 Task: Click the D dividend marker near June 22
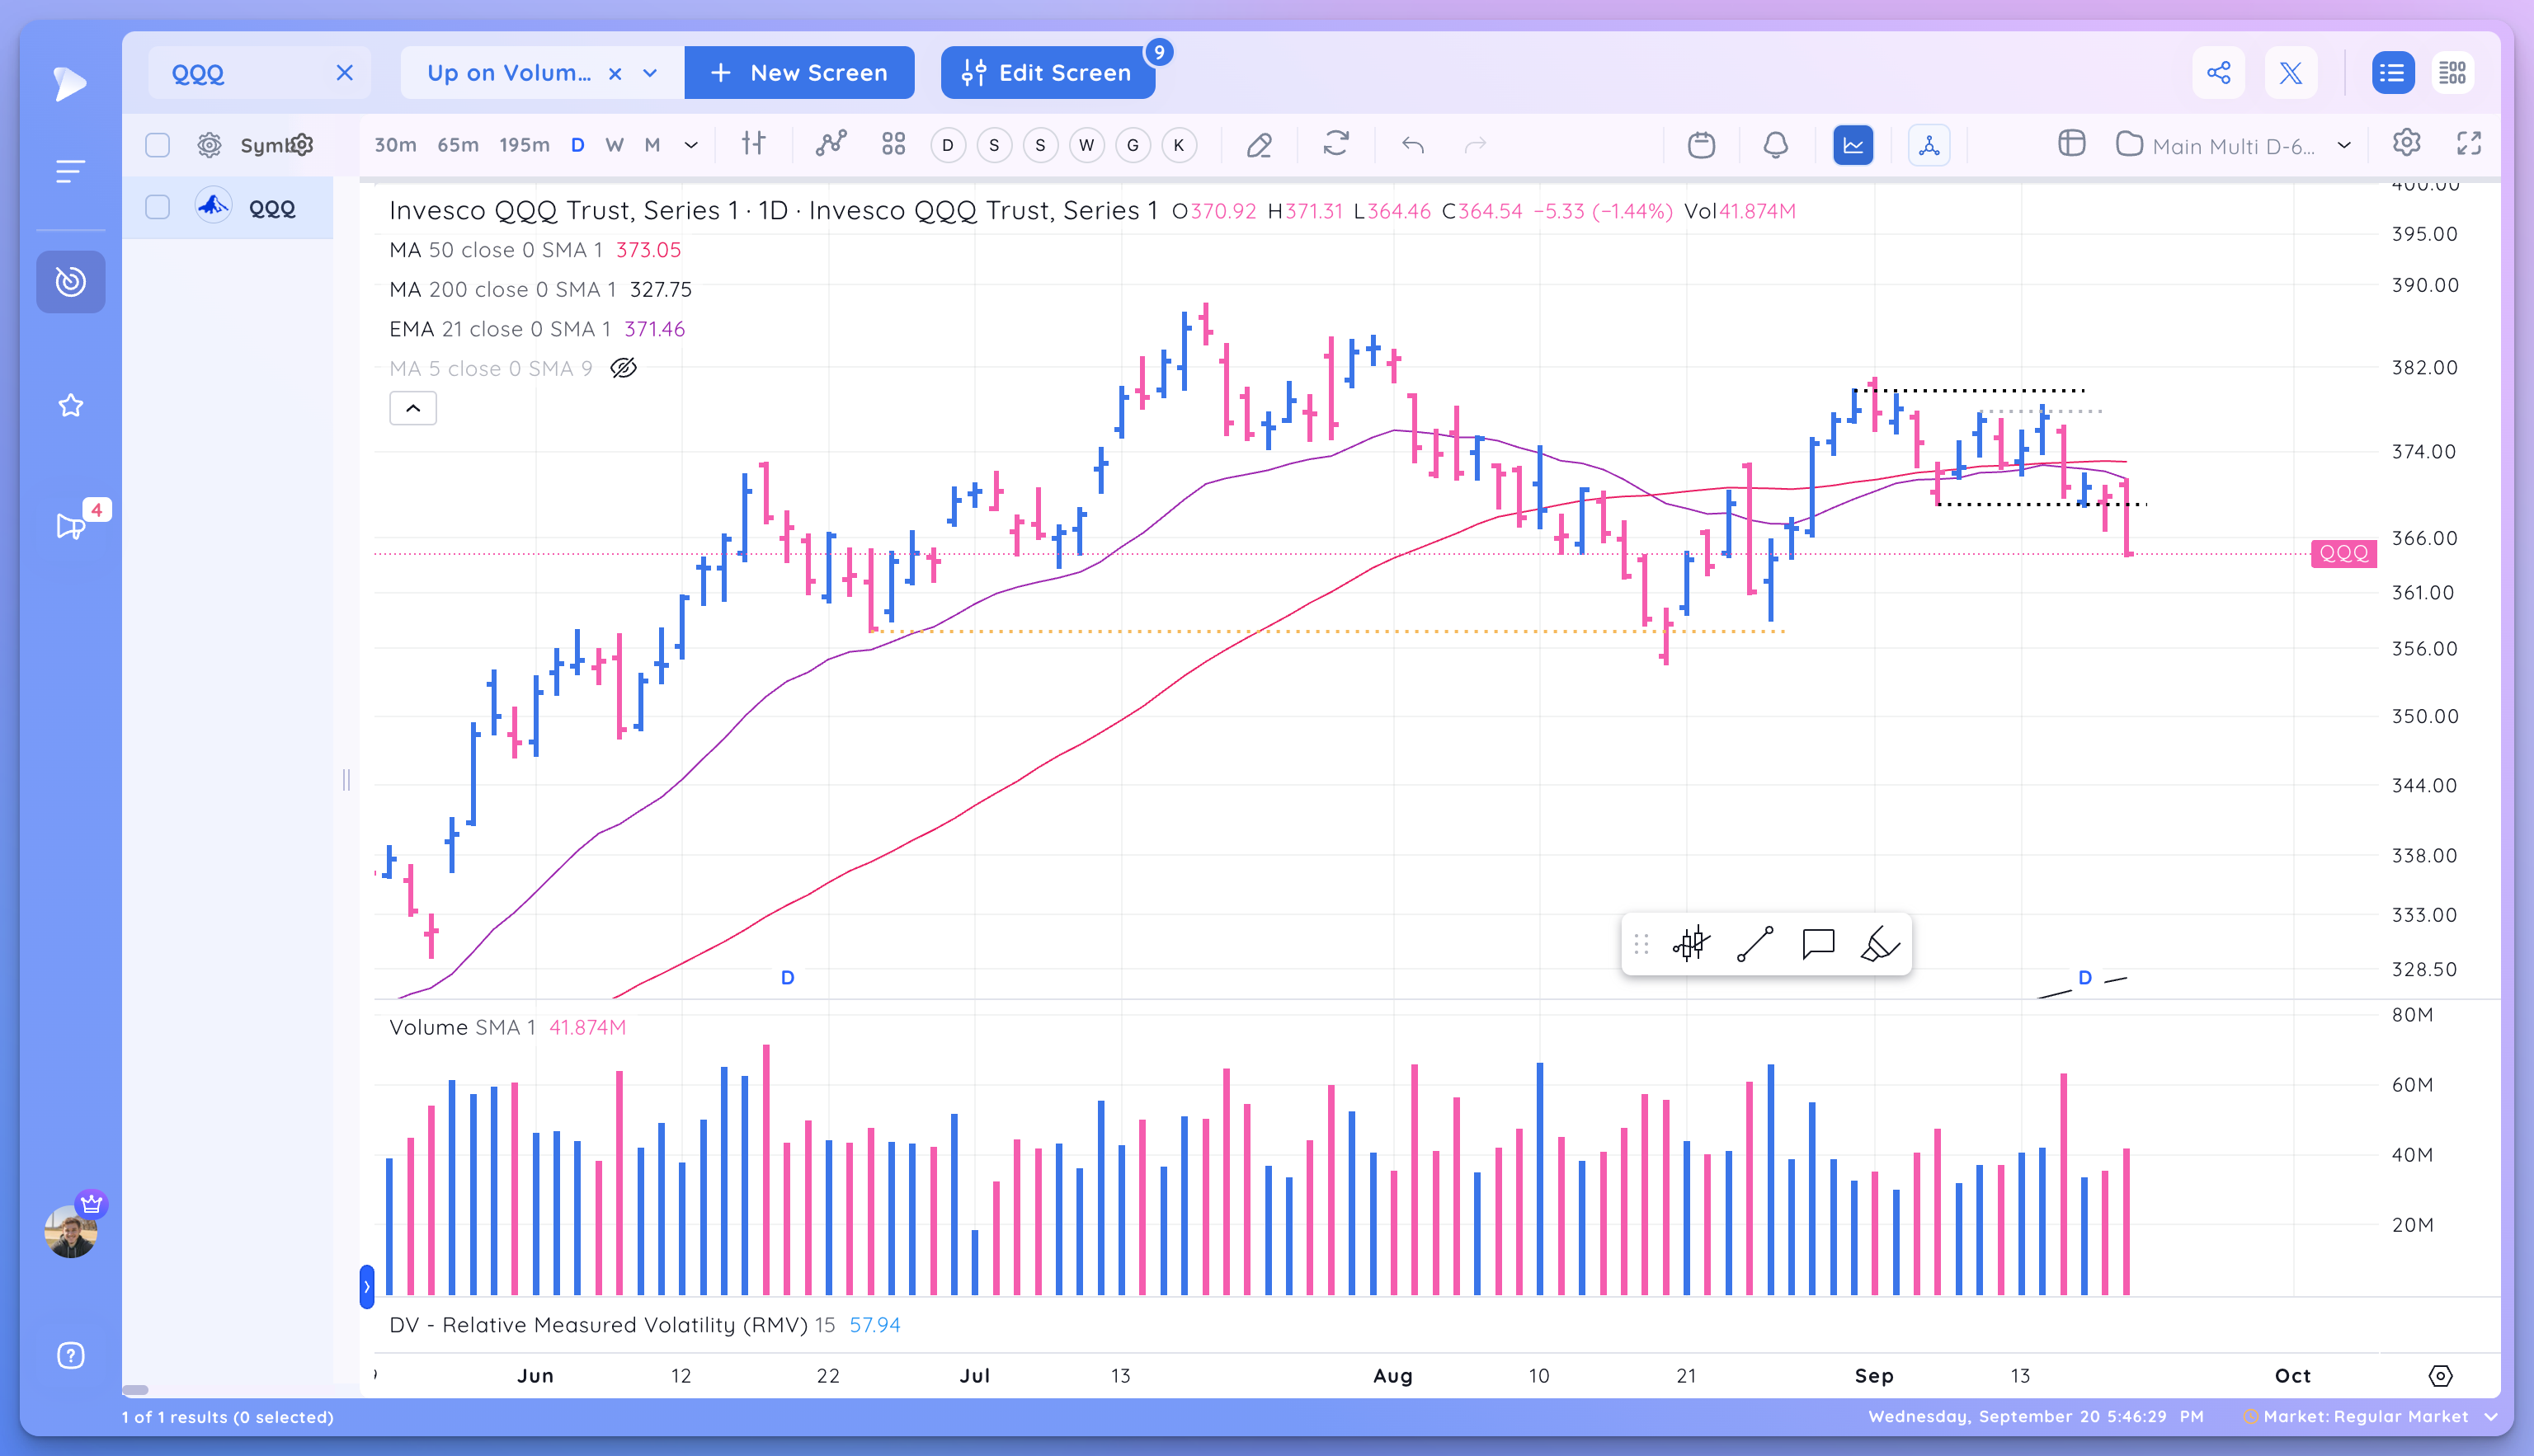(787, 977)
